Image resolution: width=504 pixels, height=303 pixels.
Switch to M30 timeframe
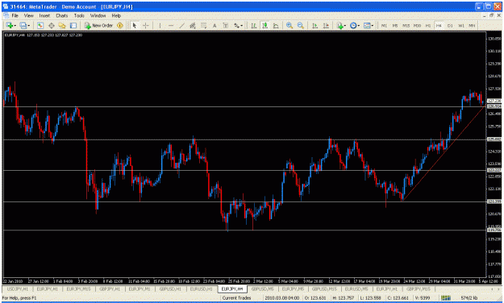[x=417, y=25]
